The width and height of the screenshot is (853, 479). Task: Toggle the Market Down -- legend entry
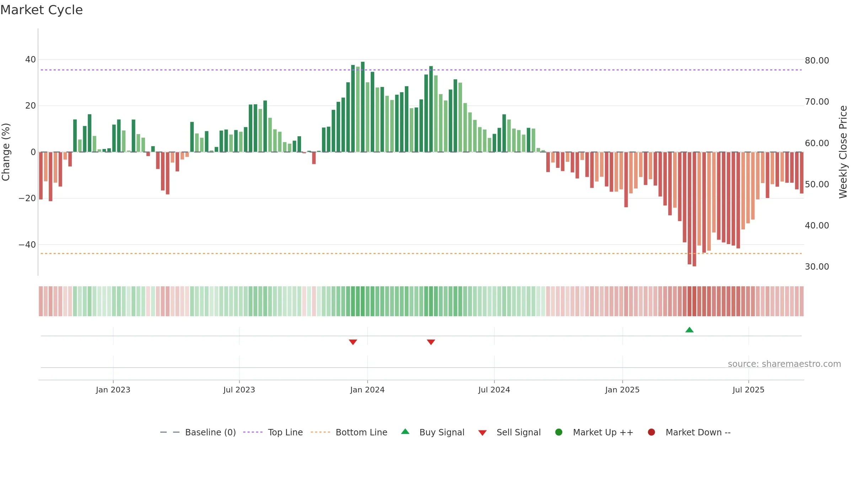tap(689, 432)
